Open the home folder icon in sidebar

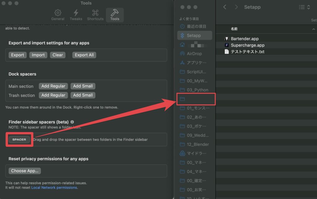point(182,45)
